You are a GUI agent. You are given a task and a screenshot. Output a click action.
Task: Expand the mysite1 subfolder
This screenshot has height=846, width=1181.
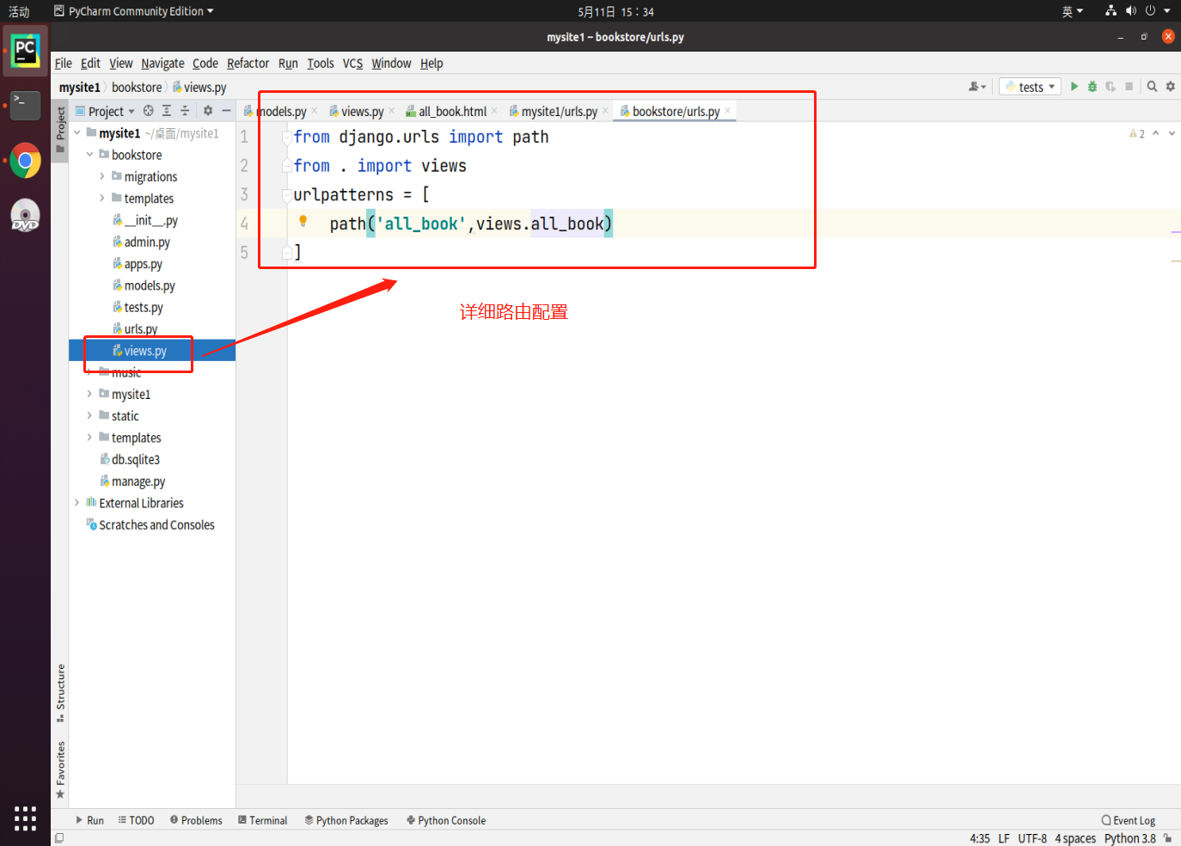[89, 394]
